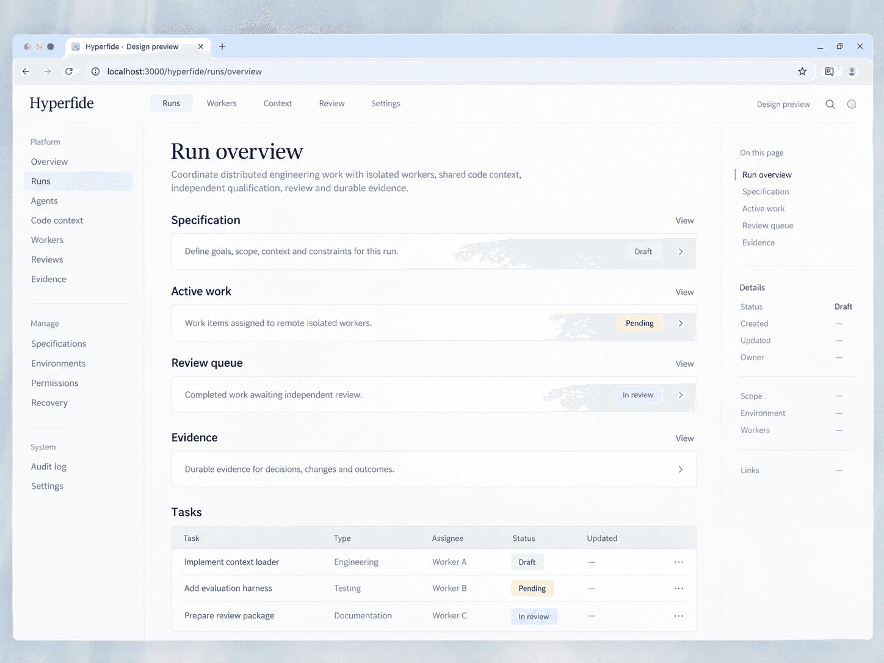
Task: Expand the Review queue card chevron
Action: click(x=681, y=395)
